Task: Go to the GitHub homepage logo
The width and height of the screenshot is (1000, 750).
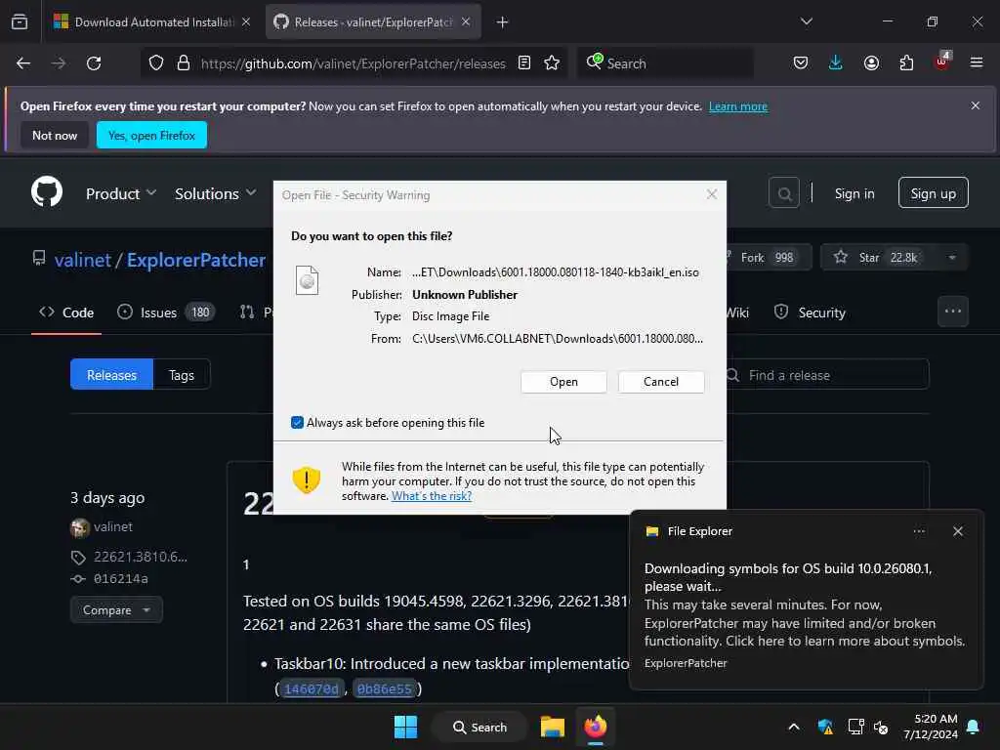Action: click(x=47, y=192)
